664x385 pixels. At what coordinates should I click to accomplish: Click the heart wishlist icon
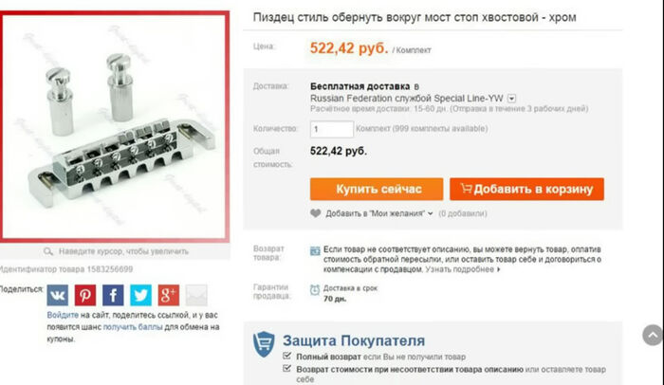click(316, 213)
